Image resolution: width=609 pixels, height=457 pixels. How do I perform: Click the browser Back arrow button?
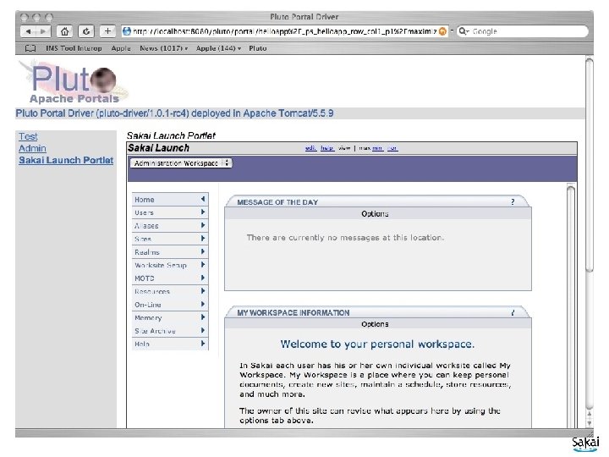point(29,31)
